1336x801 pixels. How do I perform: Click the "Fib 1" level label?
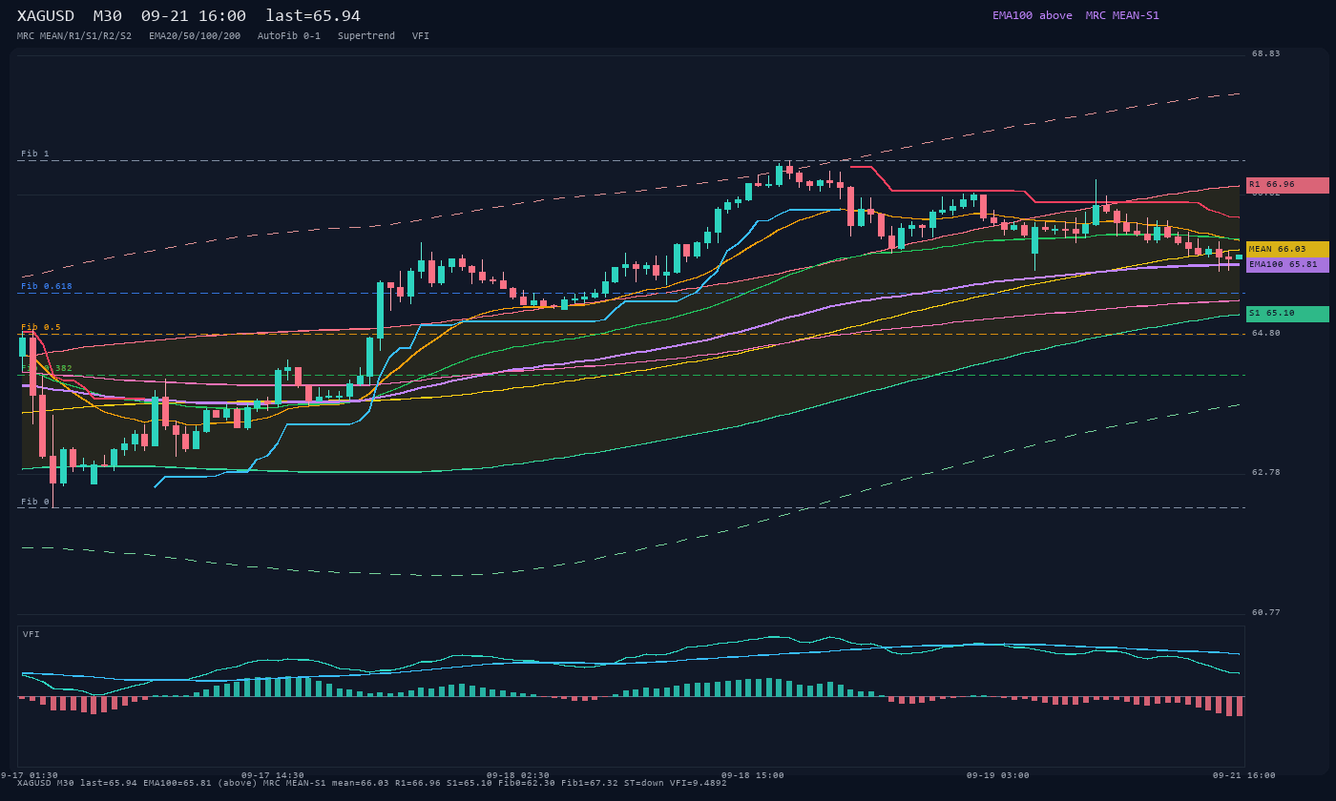[x=35, y=154]
